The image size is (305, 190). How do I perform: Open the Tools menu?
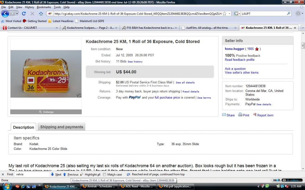point(57,7)
